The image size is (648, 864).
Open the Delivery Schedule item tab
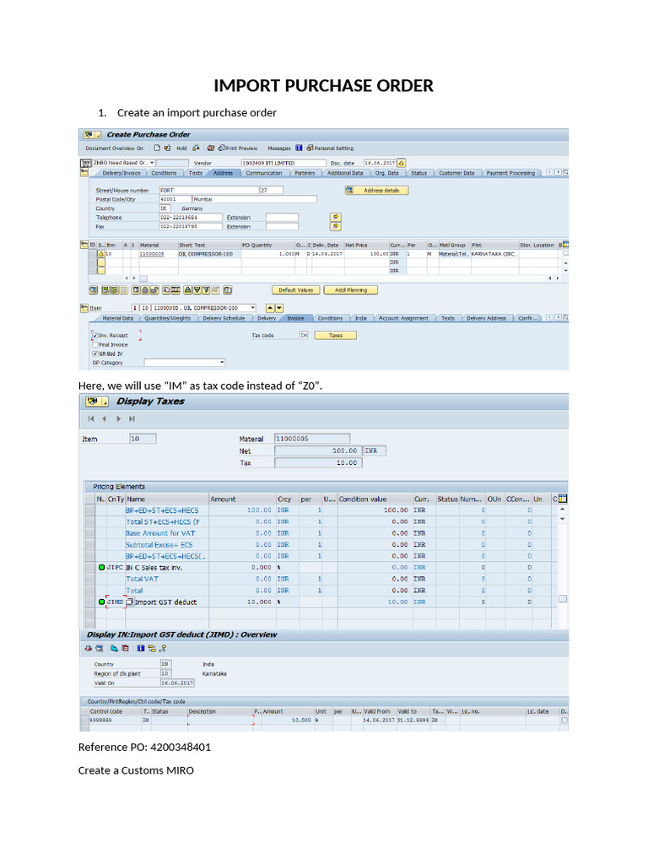click(x=223, y=318)
